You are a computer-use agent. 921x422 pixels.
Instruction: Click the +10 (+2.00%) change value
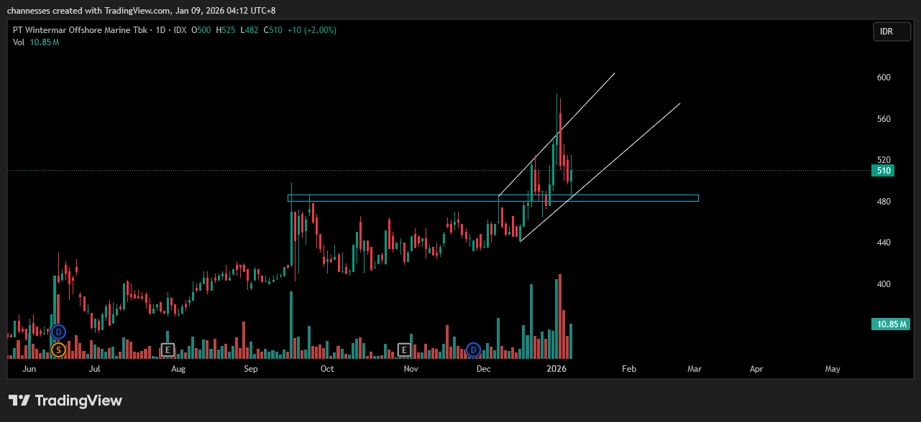point(311,30)
